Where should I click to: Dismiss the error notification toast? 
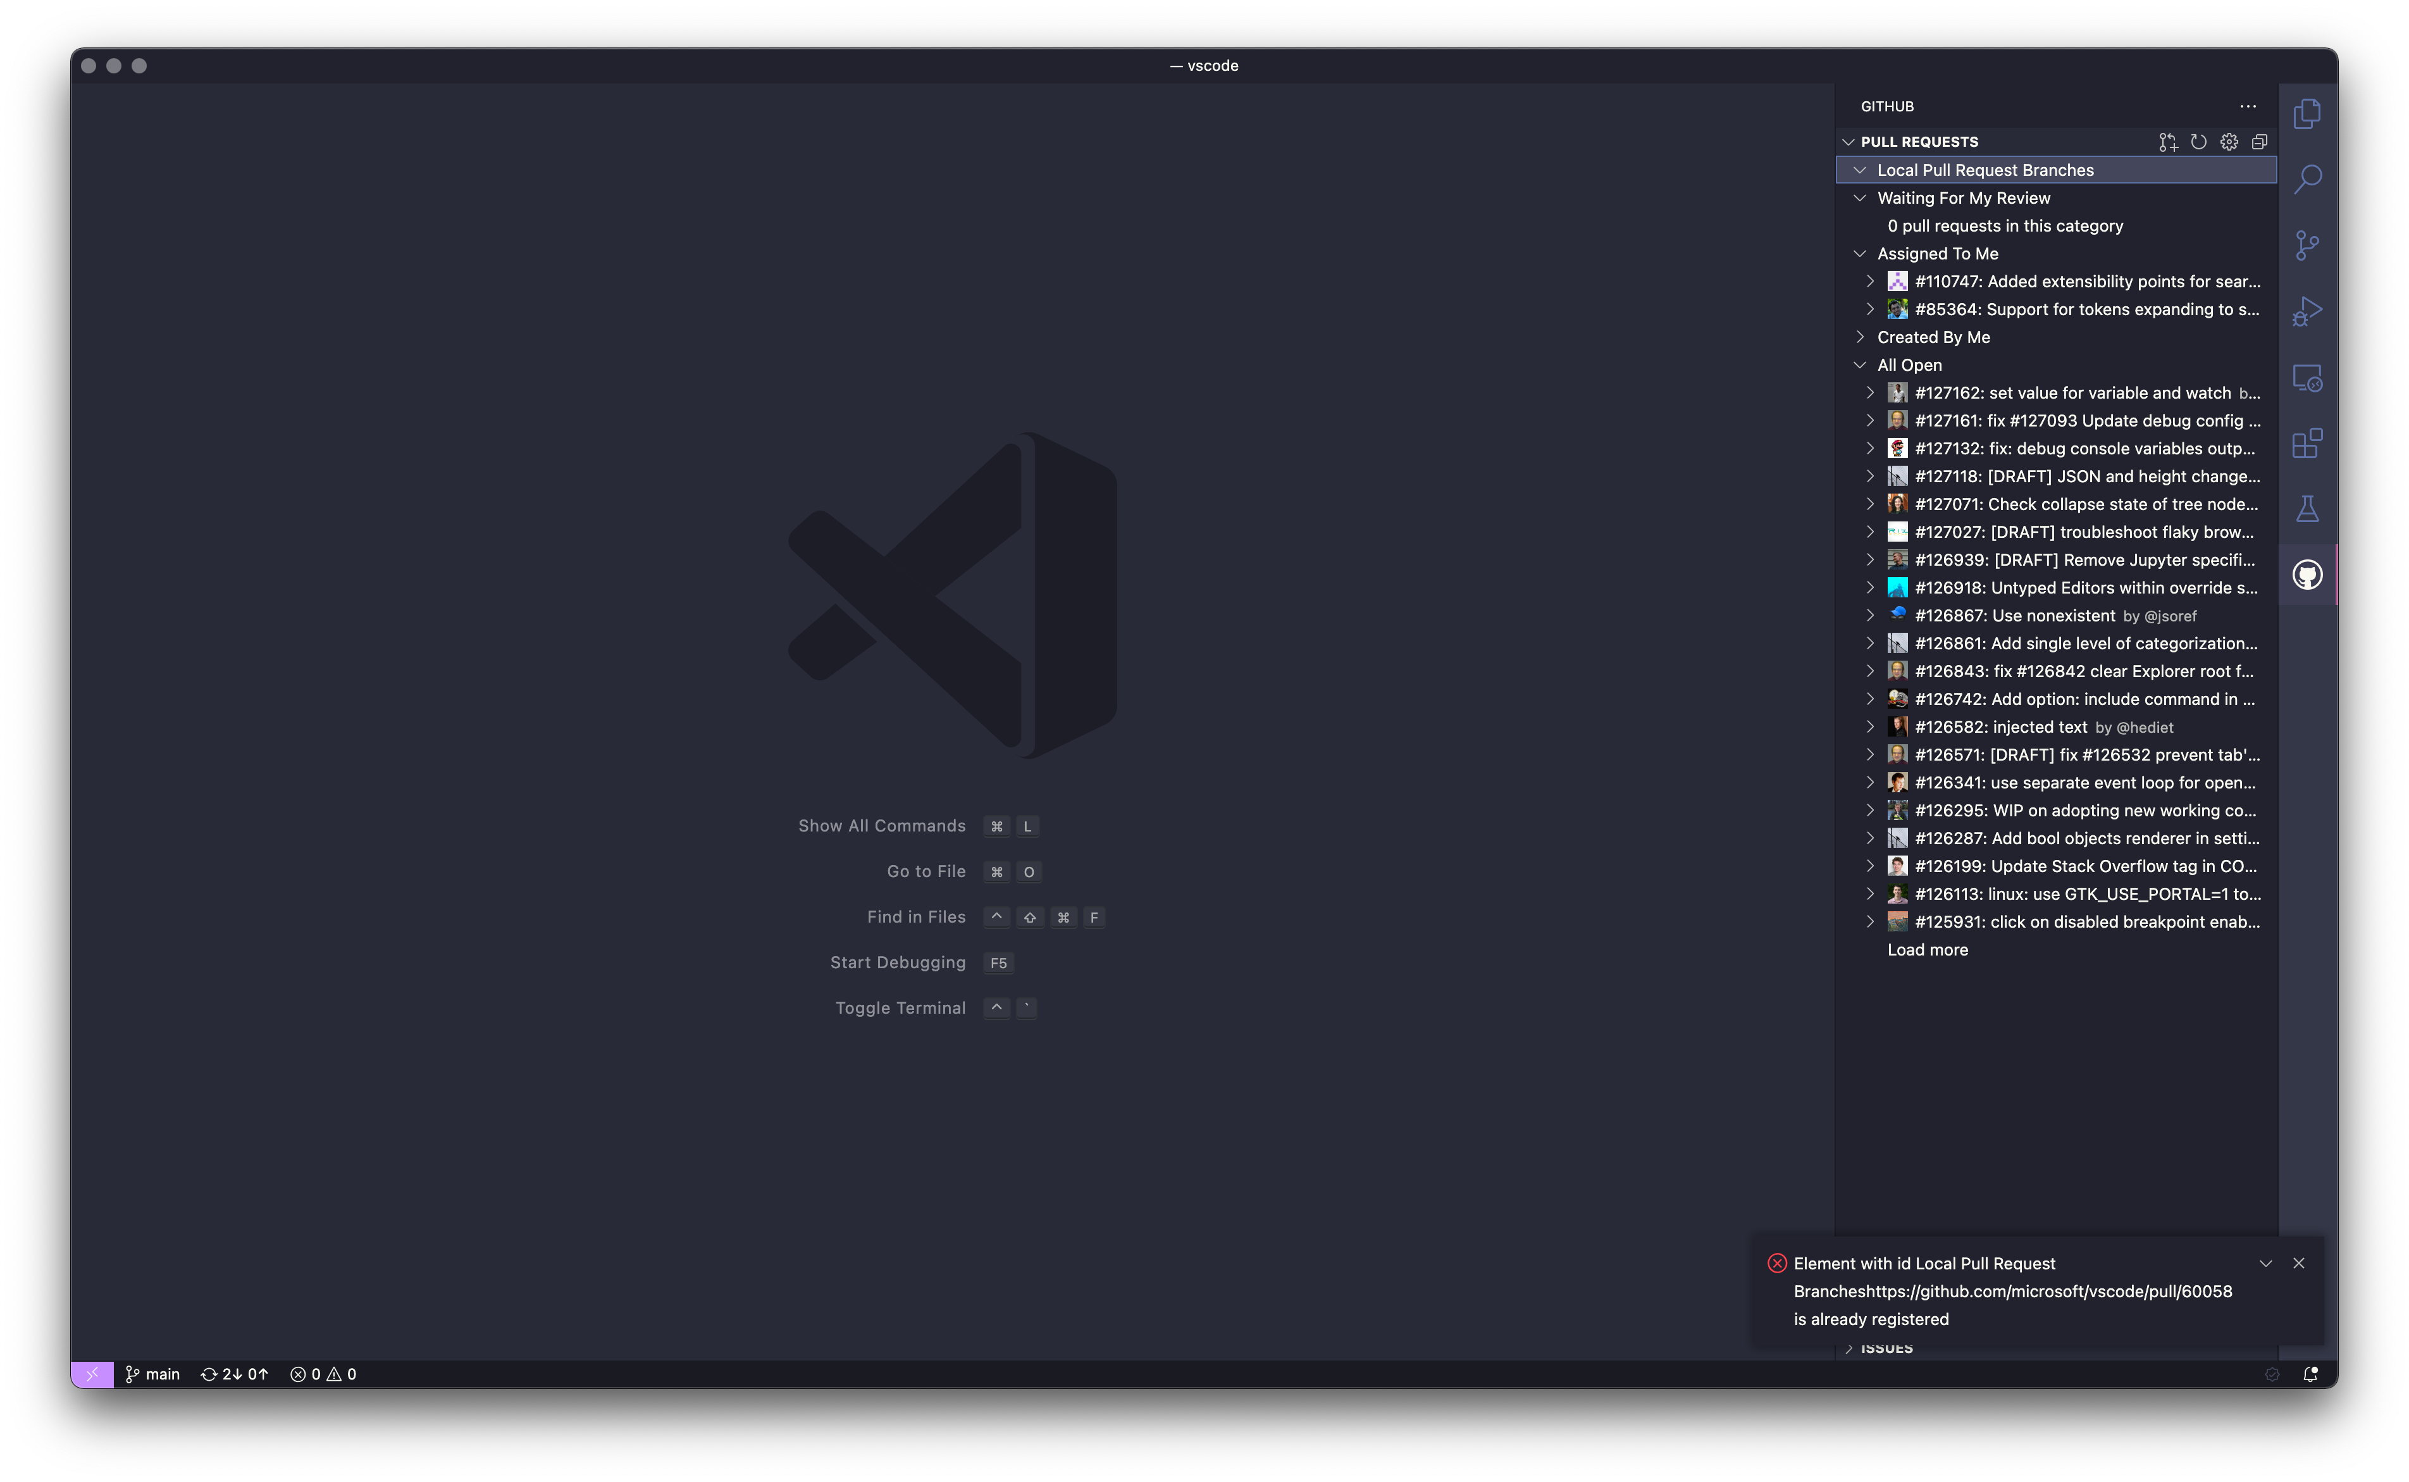2298,1264
